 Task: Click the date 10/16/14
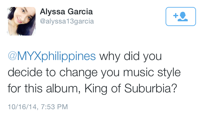pos(22,107)
